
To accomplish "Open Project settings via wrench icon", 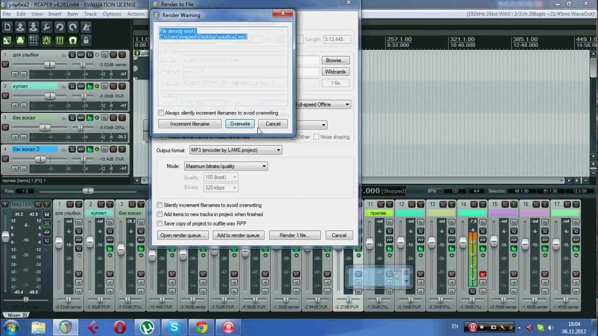I will coord(47,28).
